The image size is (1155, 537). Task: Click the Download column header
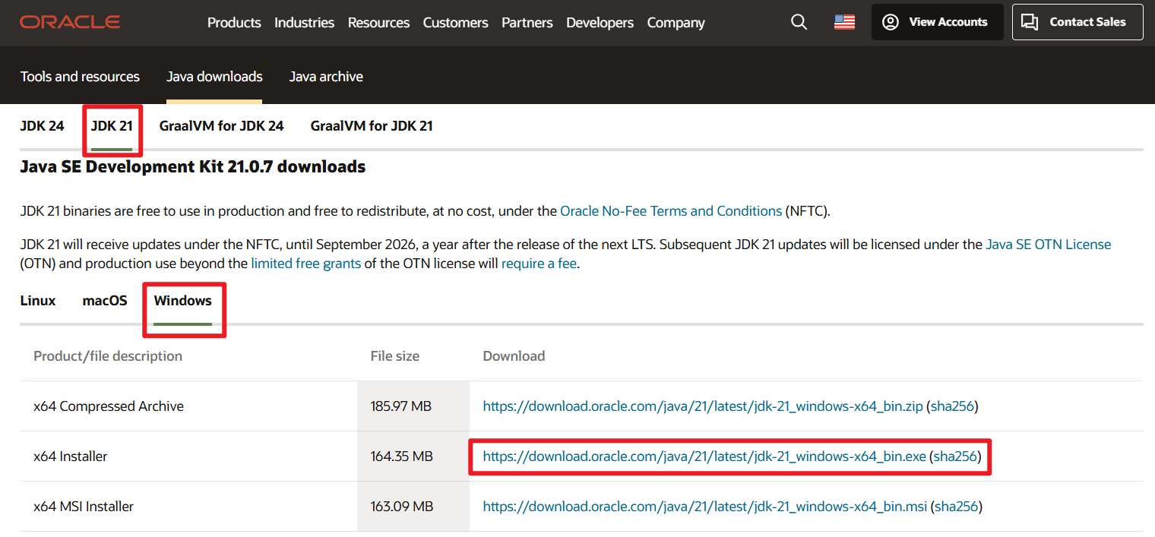coord(514,356)
